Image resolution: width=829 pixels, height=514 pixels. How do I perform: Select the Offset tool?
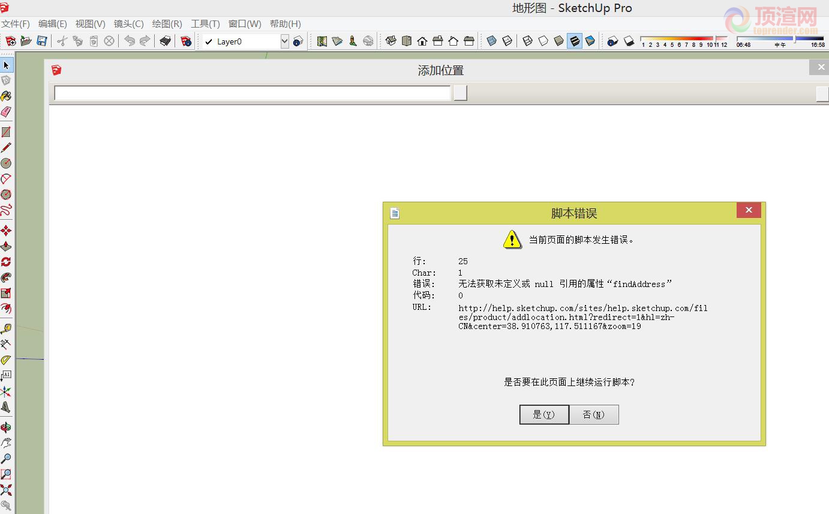click(6, 309)
